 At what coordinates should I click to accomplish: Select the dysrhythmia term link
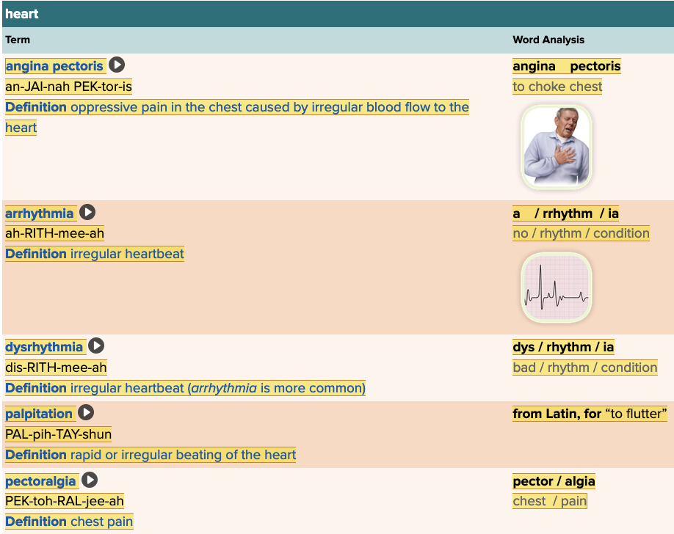click(44, 347)
